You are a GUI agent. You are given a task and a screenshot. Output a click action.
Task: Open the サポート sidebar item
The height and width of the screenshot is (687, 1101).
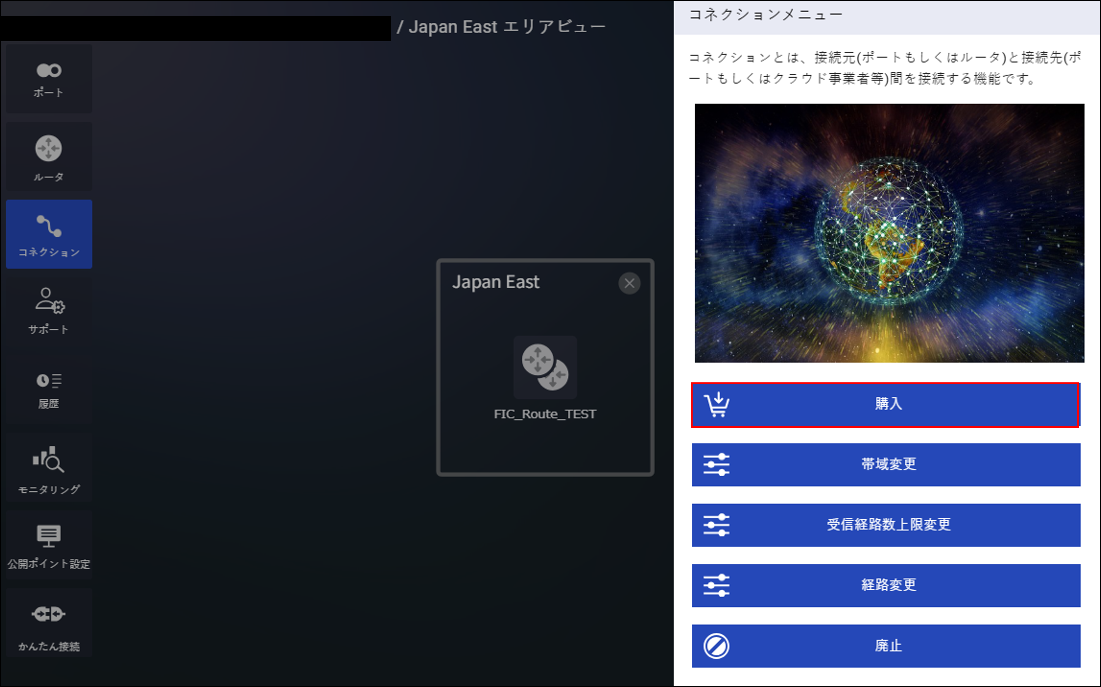click(x=49, y=312)
